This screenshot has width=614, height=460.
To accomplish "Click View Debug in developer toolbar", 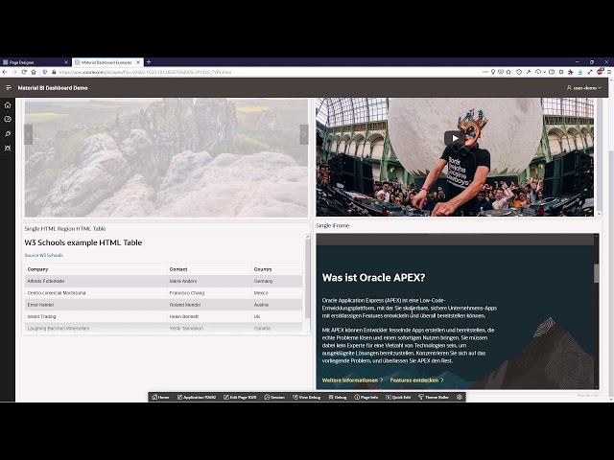I will pos(307,397).
